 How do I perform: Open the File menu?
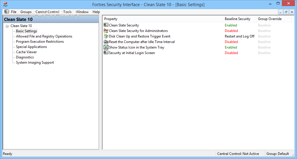[14, 12]
